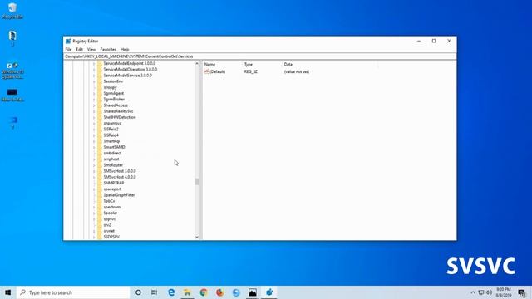Click the tree scrollbar up arrow
The image size is (532, 299).
(x=197, y=64)
